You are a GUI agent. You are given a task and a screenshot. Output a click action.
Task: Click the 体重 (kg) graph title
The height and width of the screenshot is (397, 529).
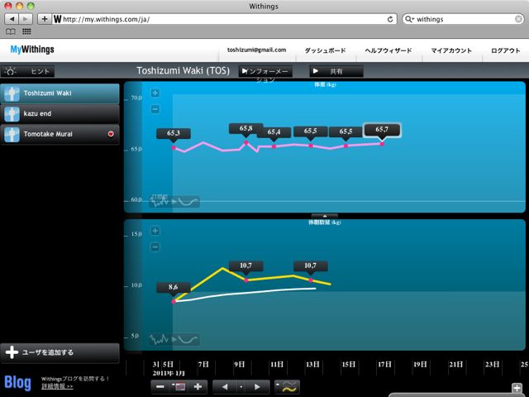(x=325, y=84)
